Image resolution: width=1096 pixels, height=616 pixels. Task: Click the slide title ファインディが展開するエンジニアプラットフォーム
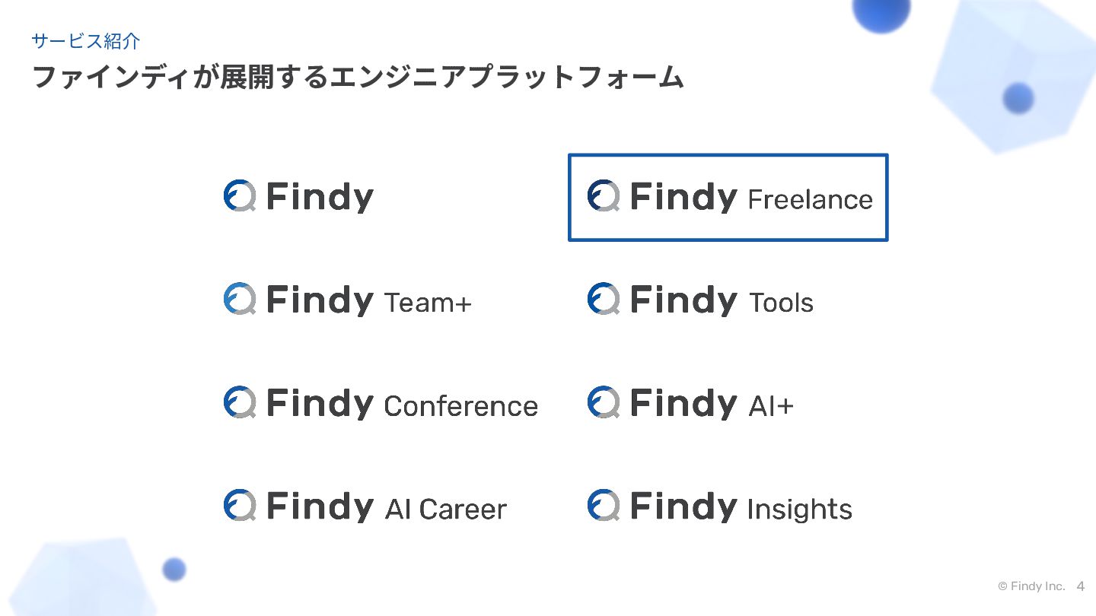click(x=358, y=78)
